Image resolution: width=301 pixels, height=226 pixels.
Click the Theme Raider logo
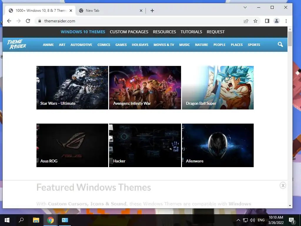17,44
